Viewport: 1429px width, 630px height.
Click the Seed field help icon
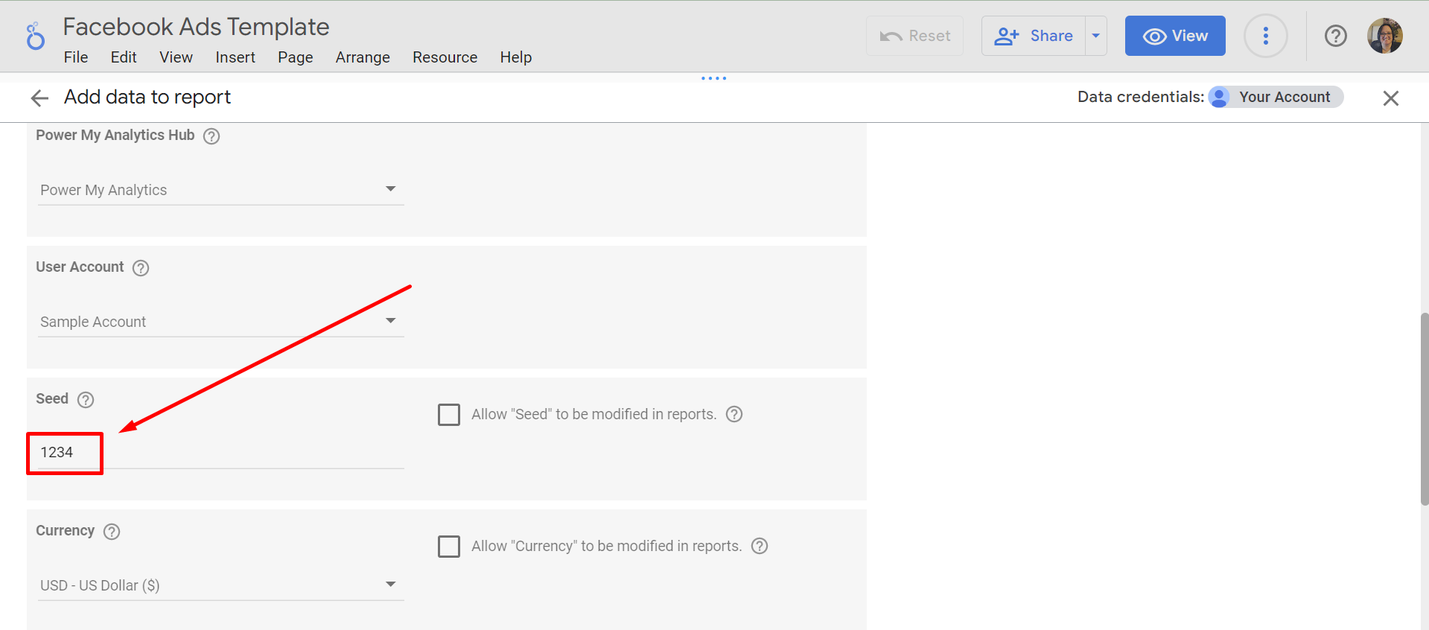pos(86,400)
